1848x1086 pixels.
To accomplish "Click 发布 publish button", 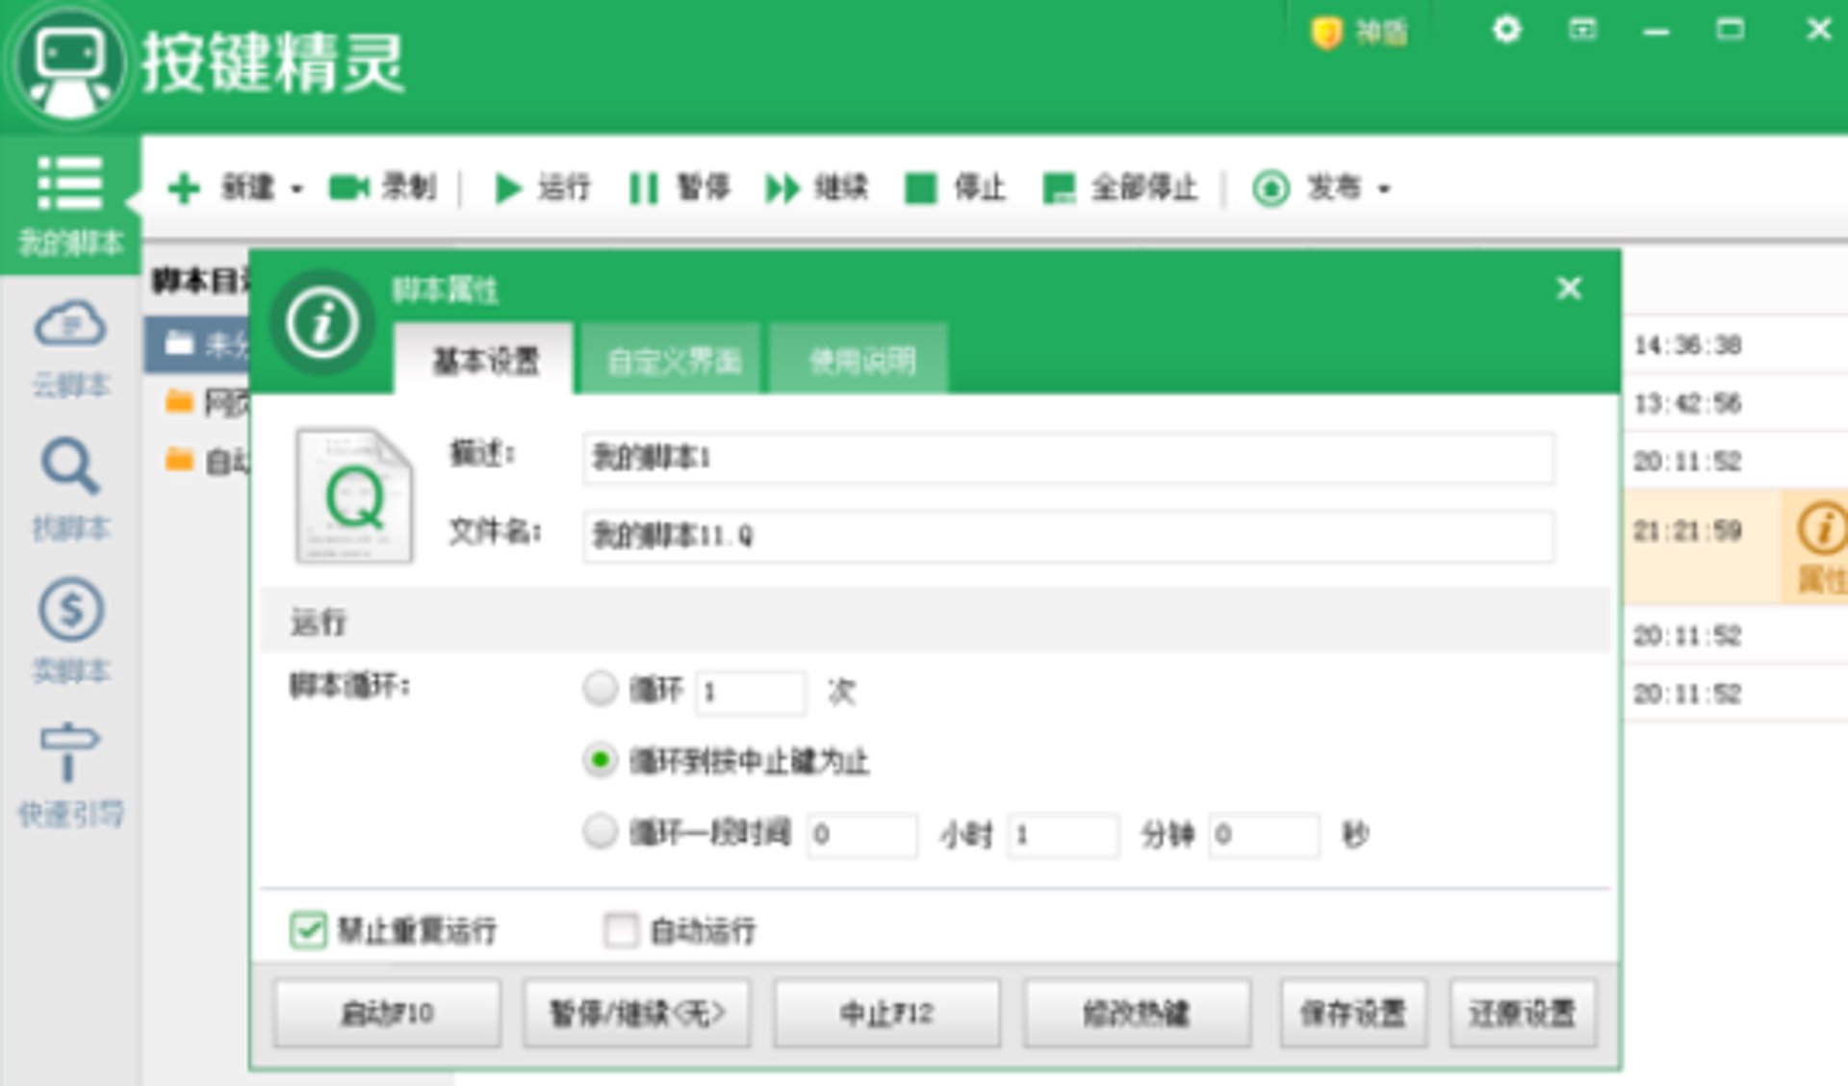I will tap(1307, 187).
